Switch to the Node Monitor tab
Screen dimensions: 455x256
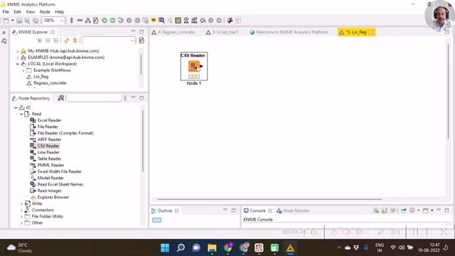tap(294, 210)
